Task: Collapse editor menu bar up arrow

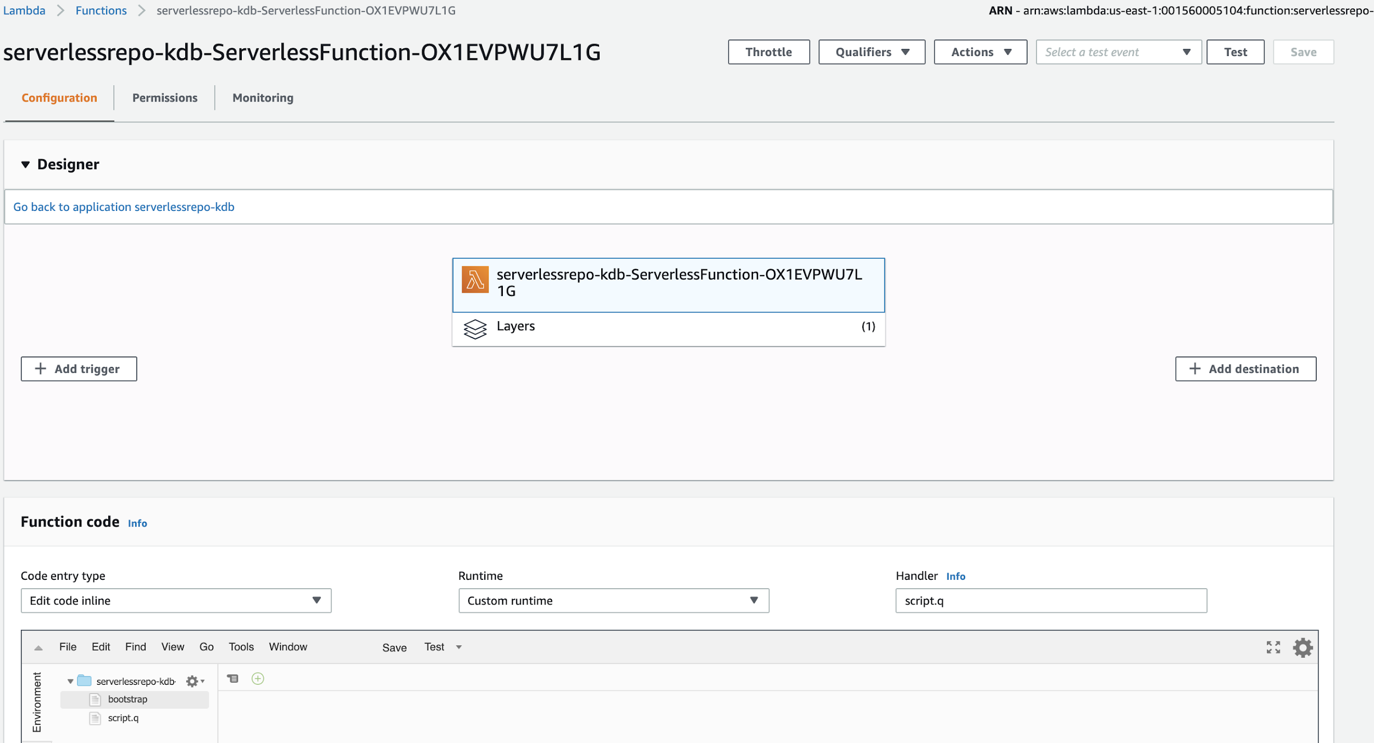Action: 38,648
